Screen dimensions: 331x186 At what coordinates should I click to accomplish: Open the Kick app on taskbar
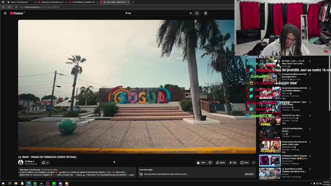[x=54, y=183]
